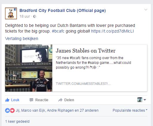Click Marco van Eijk's name

[x=33, y=110]
